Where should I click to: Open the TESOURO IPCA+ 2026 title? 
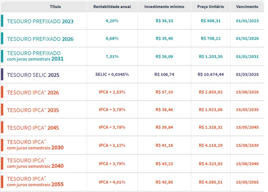coord(33,93)
